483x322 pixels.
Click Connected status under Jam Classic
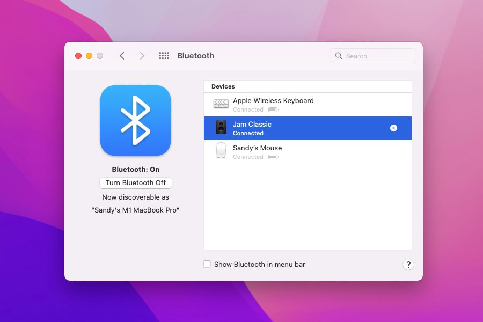click(x=248, y=133)
